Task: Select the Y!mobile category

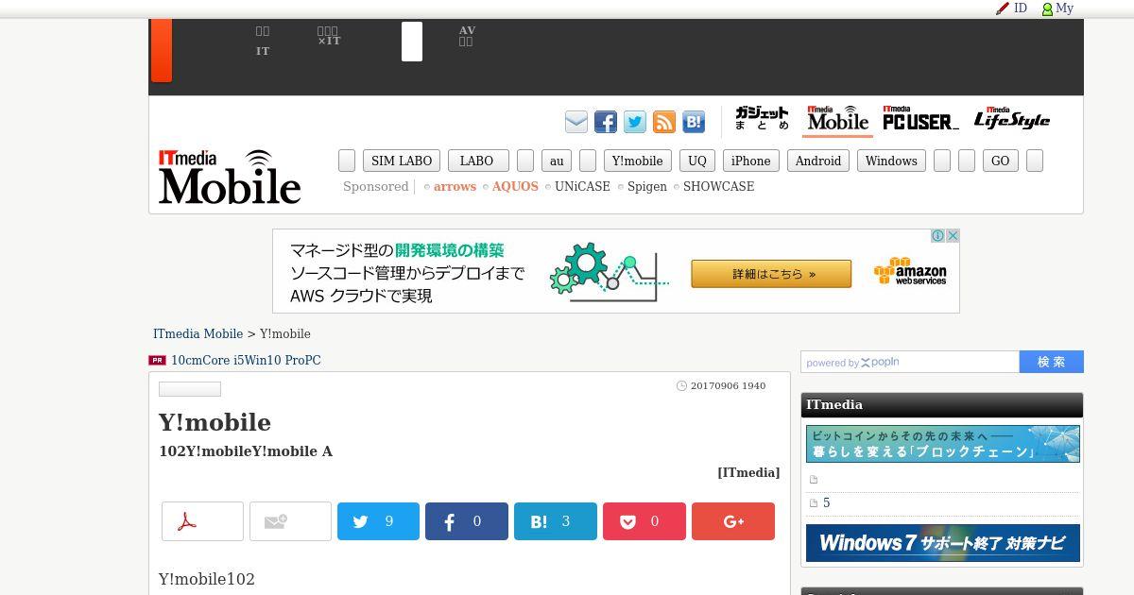Action: [638, 161]
